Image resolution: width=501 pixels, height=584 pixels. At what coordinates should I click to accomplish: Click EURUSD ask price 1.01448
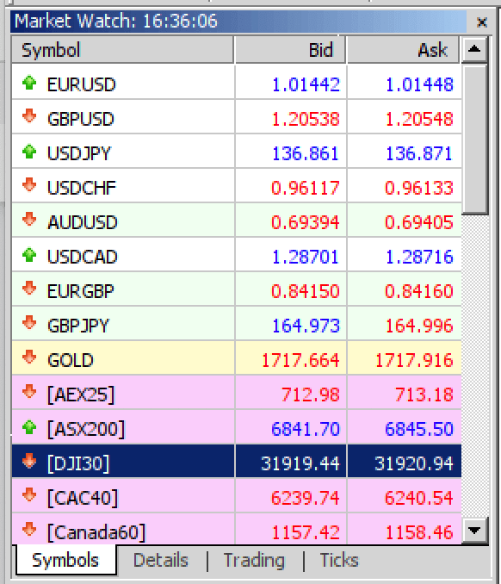pyautogui.click(x=419, y=84)
